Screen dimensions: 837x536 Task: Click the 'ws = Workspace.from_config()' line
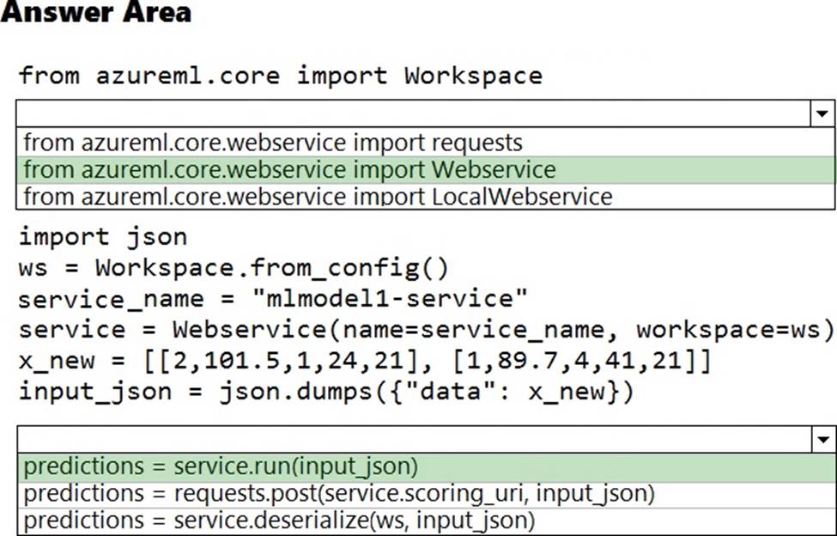(x=233, y=268)
